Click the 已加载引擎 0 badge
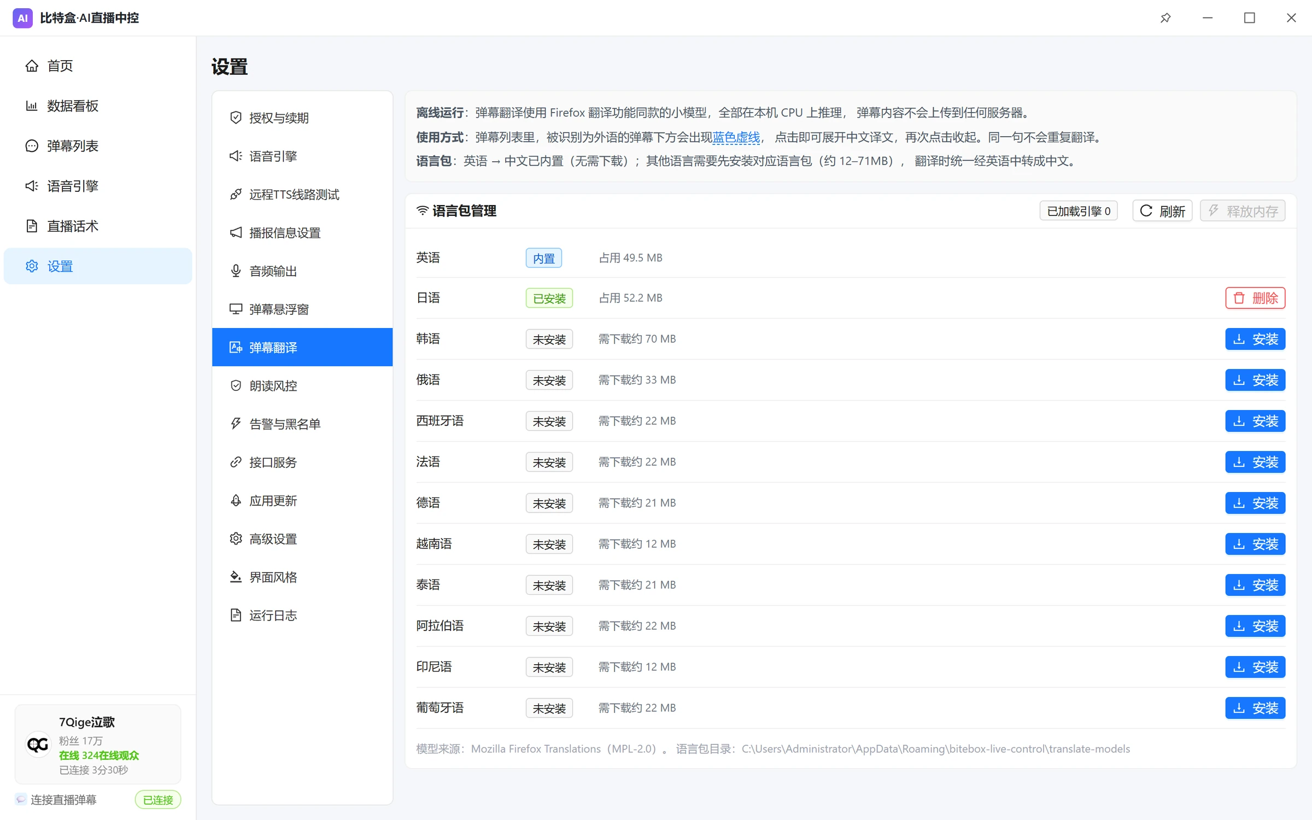Viewport: 1312px width, 820px height. click(x=1078, y=211)
